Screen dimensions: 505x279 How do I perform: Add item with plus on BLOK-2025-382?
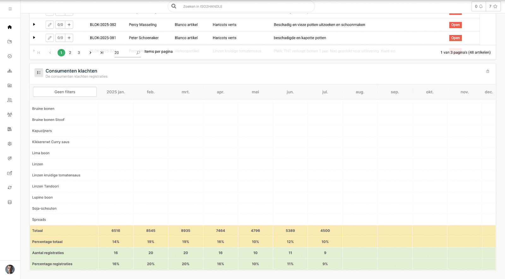coord(69,25)
